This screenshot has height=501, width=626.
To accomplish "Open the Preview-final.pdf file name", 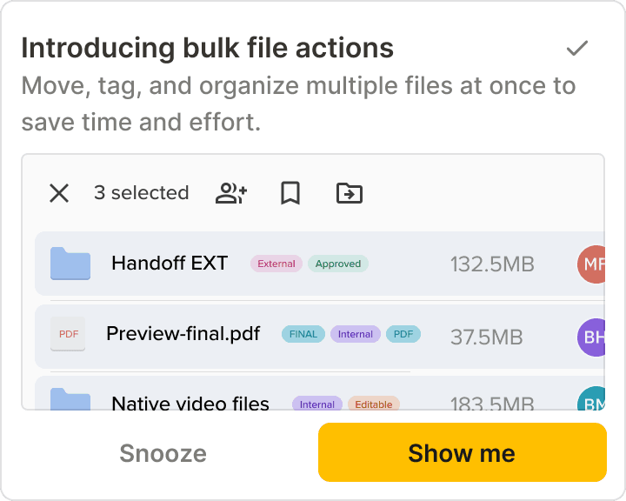I will pos(183,333).
